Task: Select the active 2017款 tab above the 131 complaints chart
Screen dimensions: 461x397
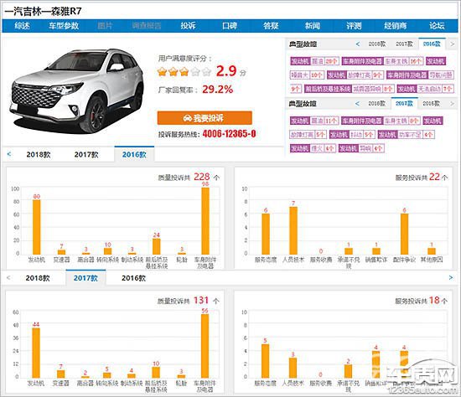Action: 85,278
